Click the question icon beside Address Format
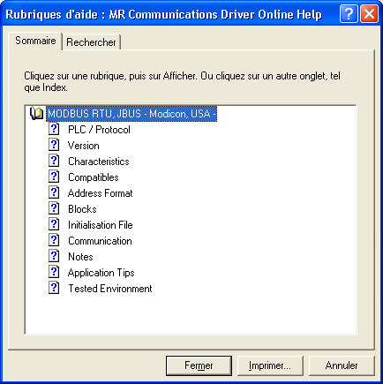383x384 pixels. point(54,192)
